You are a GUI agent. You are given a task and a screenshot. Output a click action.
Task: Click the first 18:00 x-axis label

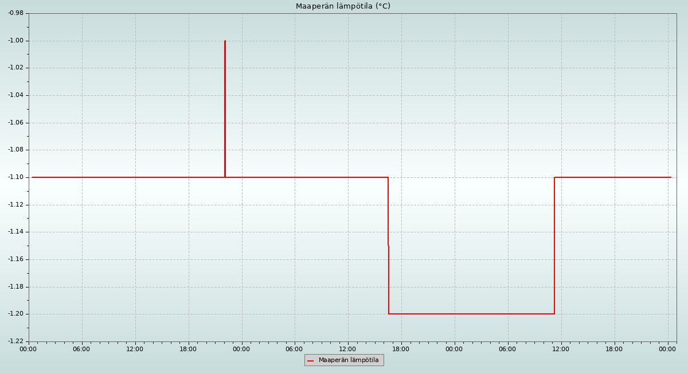pos(188,349)
